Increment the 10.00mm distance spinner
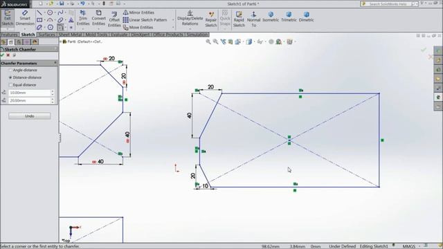Screen dimensions: 443x249 [x=53, y=91]
